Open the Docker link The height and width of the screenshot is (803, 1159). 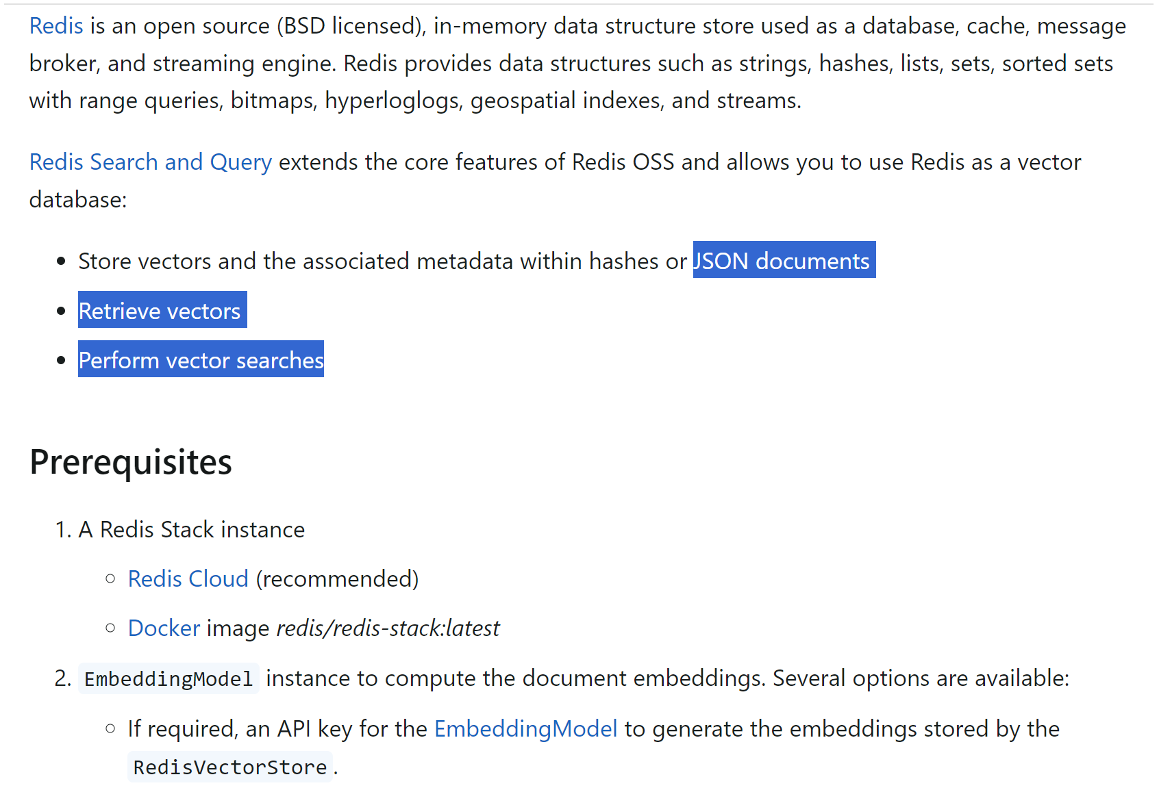(164, 628)
